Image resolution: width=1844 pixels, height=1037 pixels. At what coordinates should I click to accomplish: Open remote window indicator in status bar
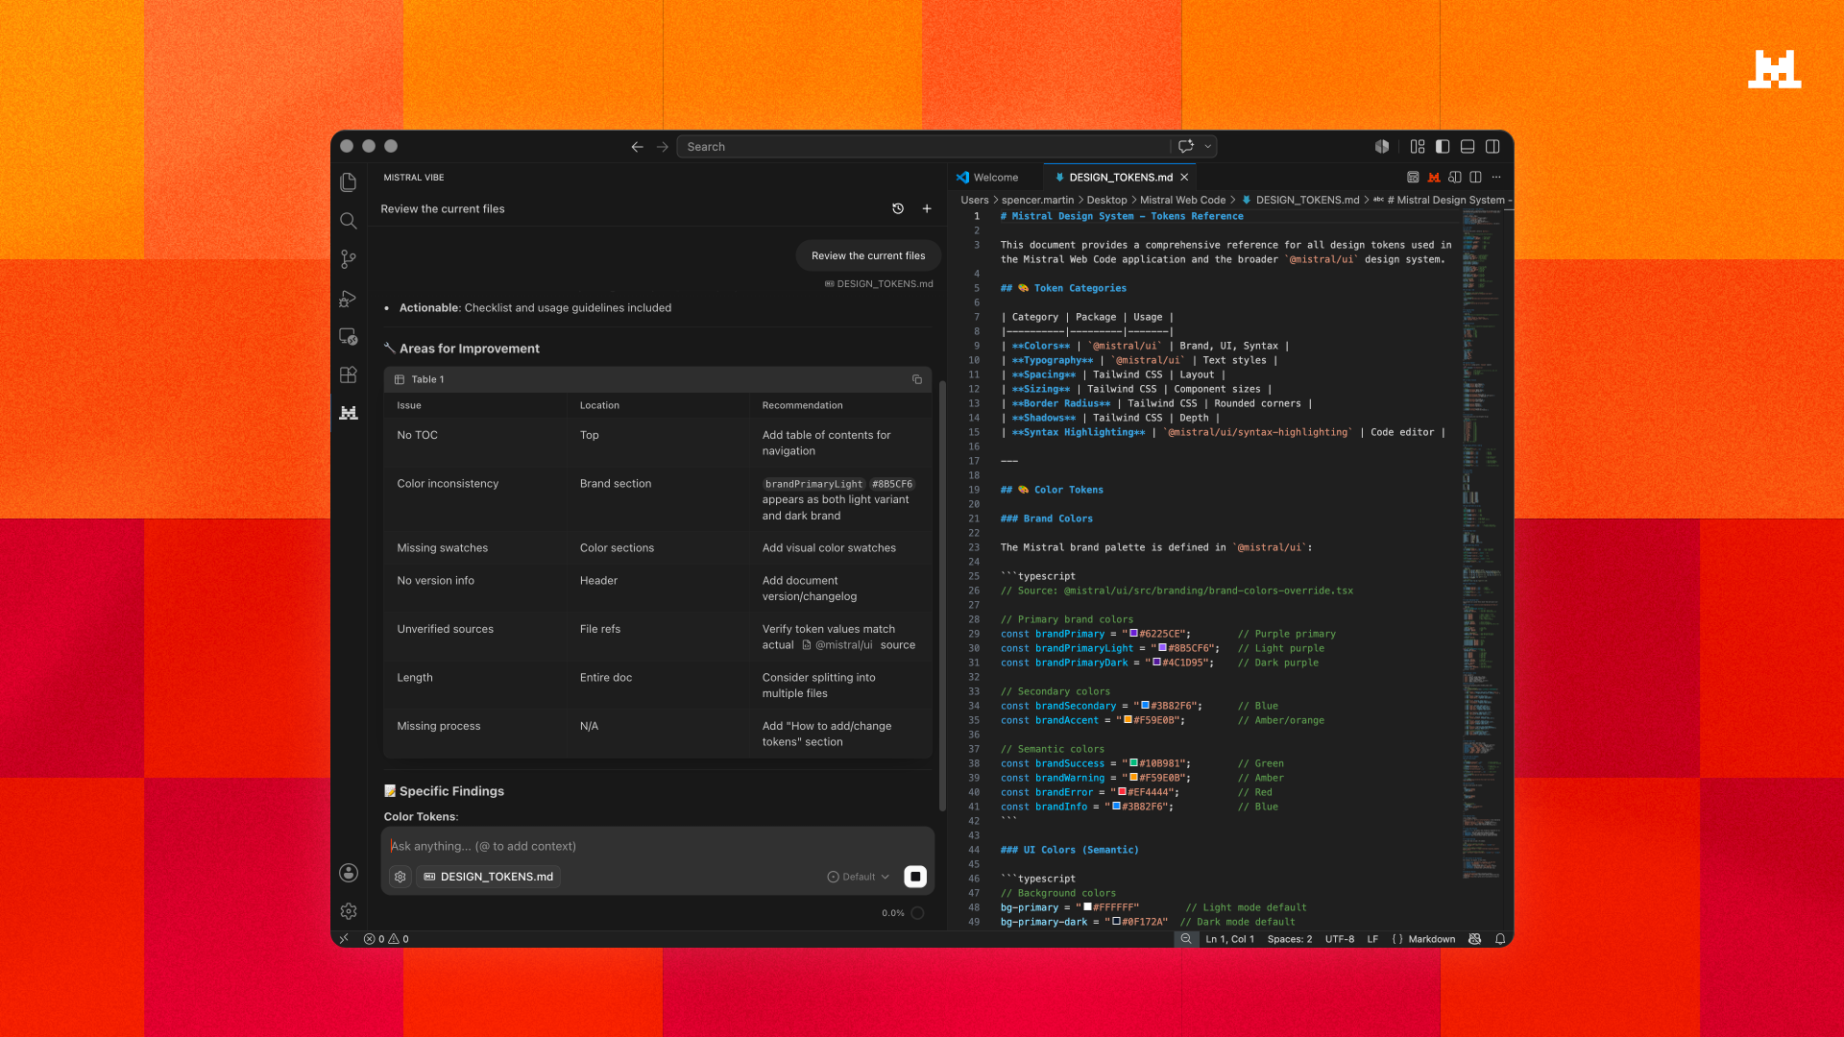[x=344, y=939]
